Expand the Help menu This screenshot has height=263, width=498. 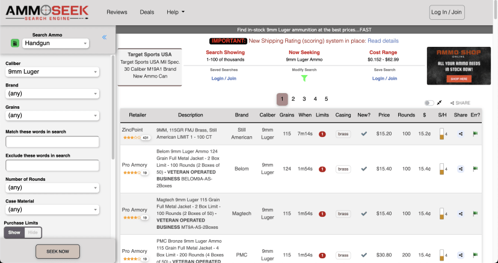(176, 12)
